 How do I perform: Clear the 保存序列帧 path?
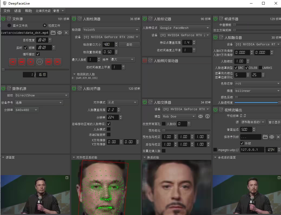pos(278,137)
